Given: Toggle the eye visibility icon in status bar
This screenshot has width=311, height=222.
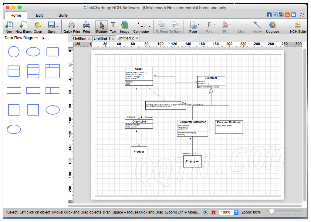Looking at the screenshot, I should click(206, 212).
